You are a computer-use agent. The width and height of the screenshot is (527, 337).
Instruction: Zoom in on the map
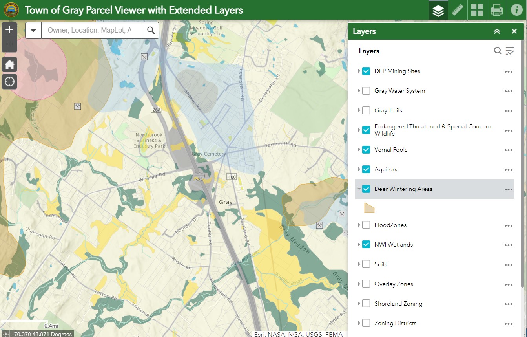[x=9, y=30]
